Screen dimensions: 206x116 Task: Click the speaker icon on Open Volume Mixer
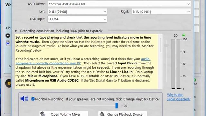point(42,114)
